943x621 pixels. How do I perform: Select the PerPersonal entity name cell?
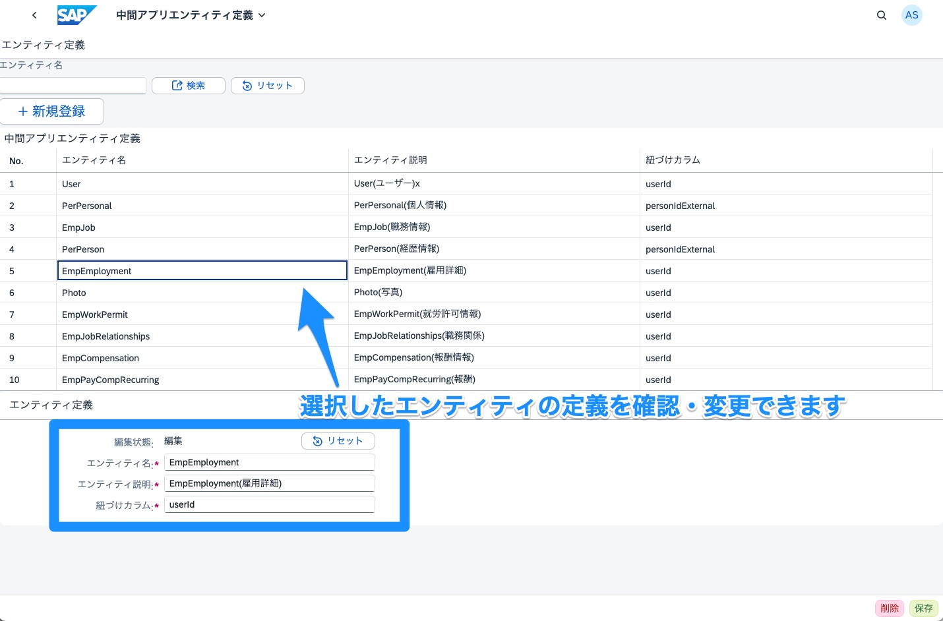202,206
